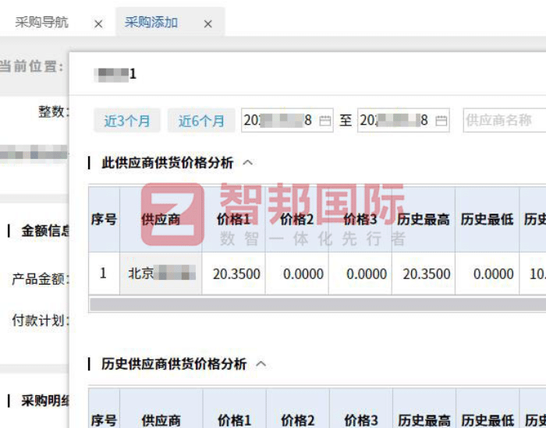Viewport: 546px width, 428px height.
Task: Focus the 供应商名称 search field
Action: coord(503,121)
